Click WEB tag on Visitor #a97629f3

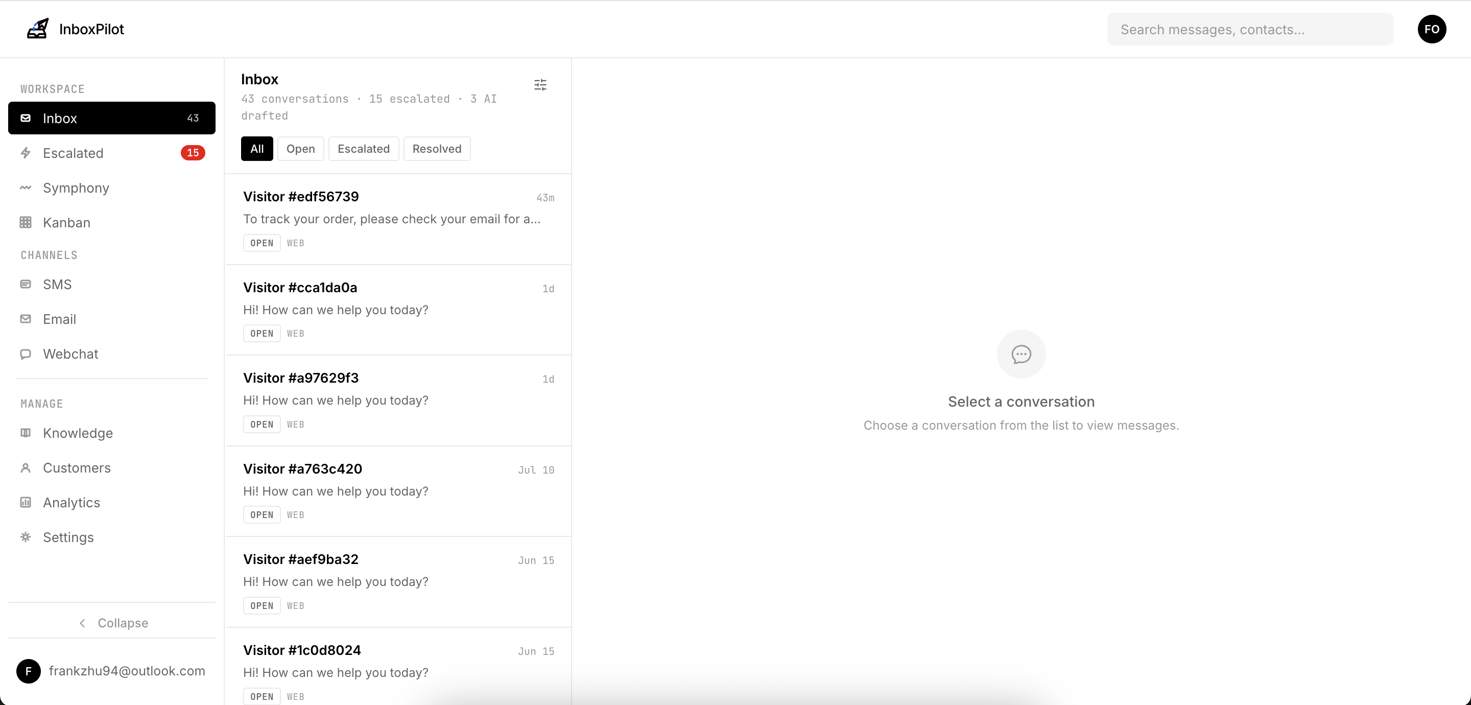[295, 425]
